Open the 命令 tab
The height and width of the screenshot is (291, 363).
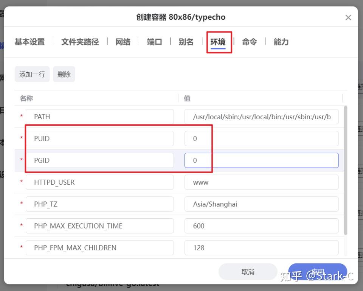tap(250, 42)
